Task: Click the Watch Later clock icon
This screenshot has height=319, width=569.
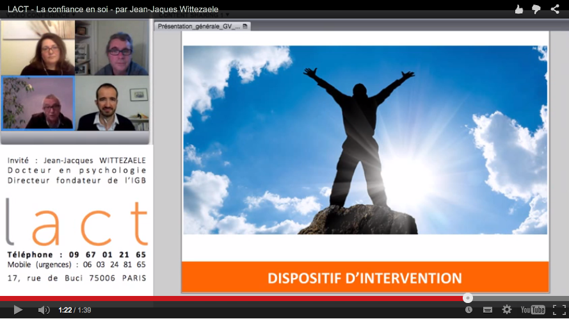Action: (469, 310)
